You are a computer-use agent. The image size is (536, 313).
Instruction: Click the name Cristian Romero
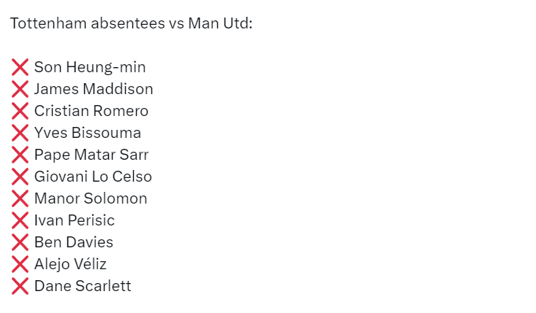(x=91, y=111)
